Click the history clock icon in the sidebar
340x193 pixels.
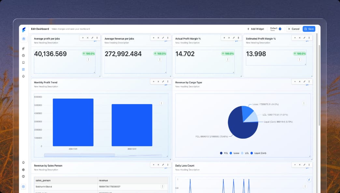(x=23, y=55)
